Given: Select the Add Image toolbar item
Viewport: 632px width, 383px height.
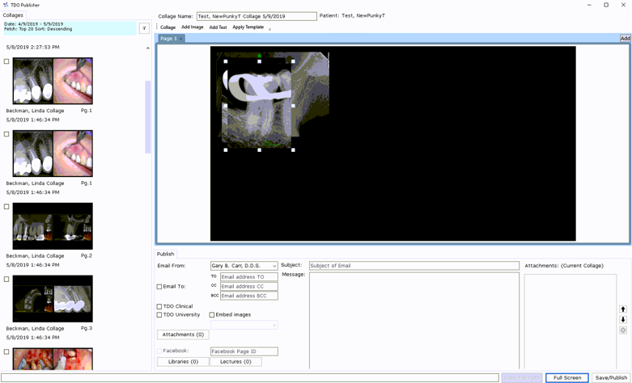Looking at the screenshot, I should [x=192, y=27].
